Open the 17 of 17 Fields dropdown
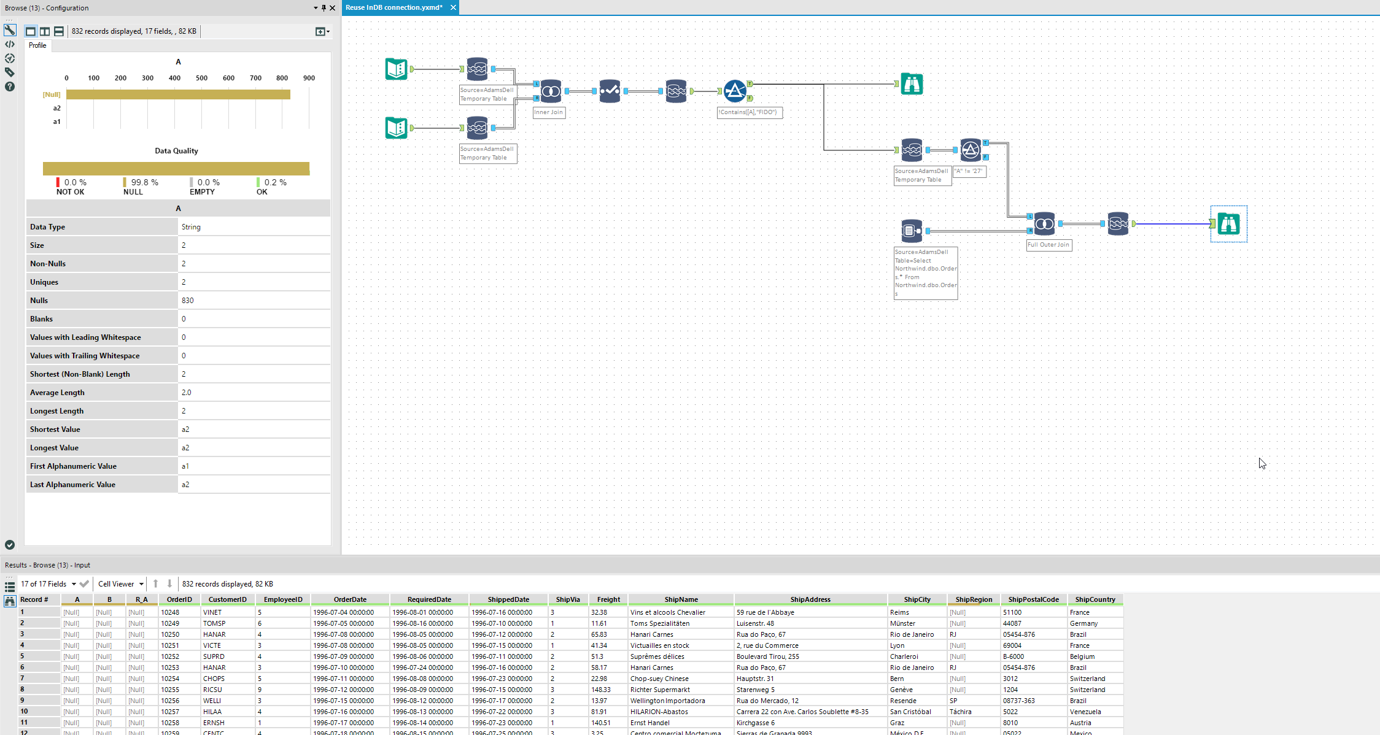Image resolution: width=1380 pixels, height=735 pixels. coord(48,584)
